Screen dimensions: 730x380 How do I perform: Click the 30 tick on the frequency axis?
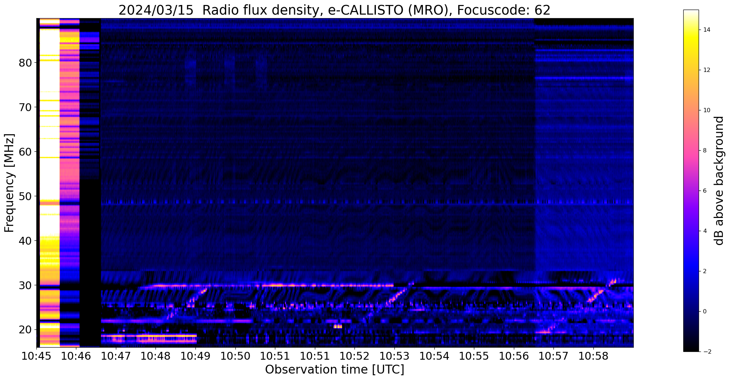click(25, 285)
